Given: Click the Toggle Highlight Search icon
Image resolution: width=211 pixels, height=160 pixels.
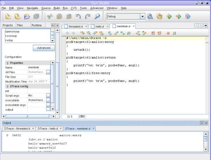Looking at the screenshot, I should click(x=101, y=33).
